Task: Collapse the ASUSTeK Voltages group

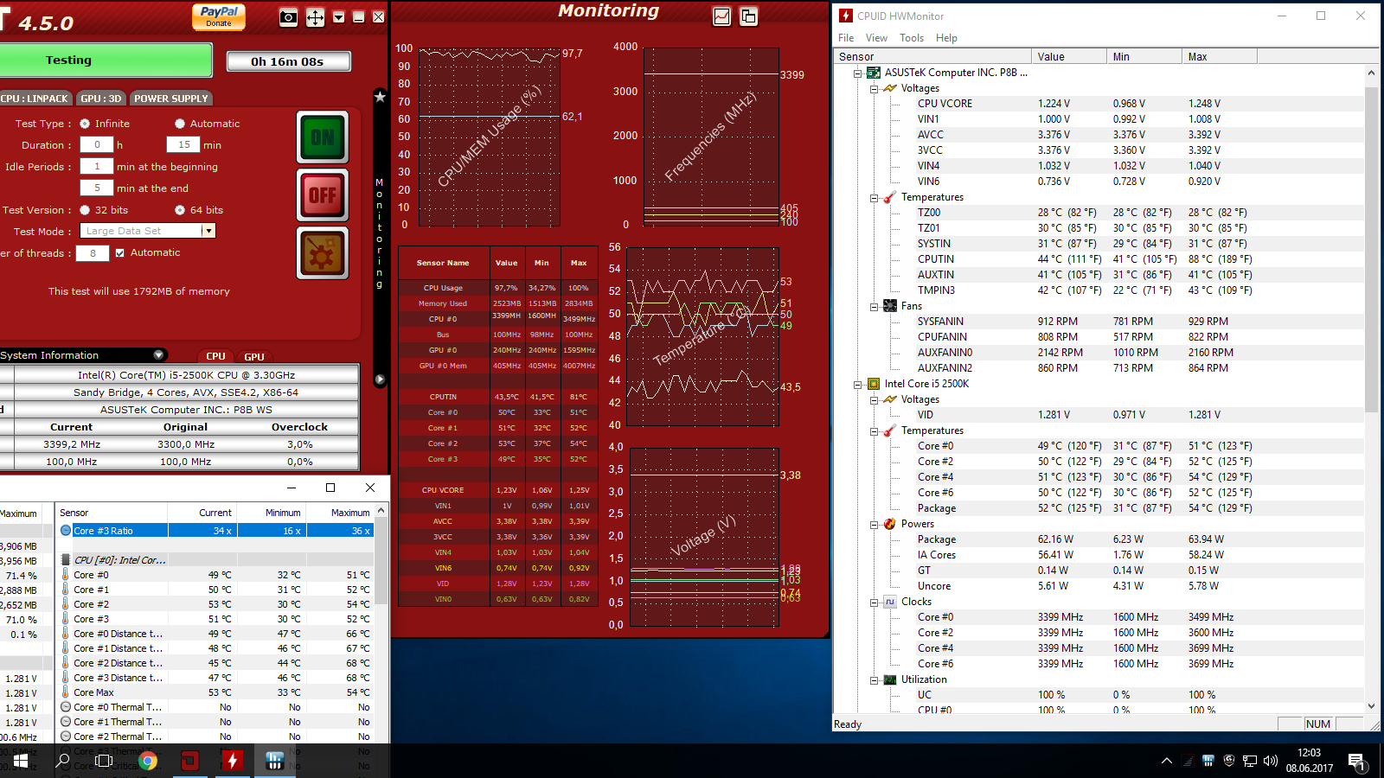Action: (x=874, y=89)
